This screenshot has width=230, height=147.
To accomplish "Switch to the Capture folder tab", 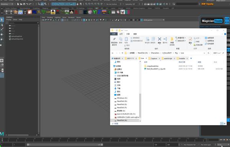I will [154, 58].
